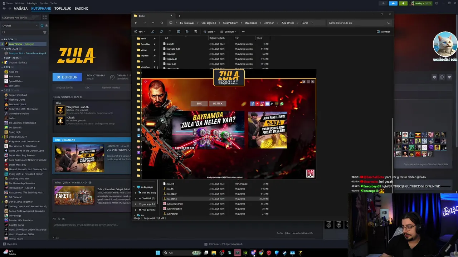Expand Yeni Birim (F:) in Explorer tree
Screen dimensions: 458x257
point(135,210)
